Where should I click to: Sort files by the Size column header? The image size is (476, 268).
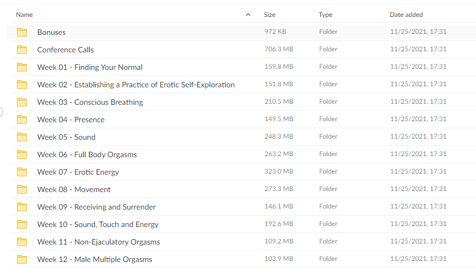[x=269, y=15]
